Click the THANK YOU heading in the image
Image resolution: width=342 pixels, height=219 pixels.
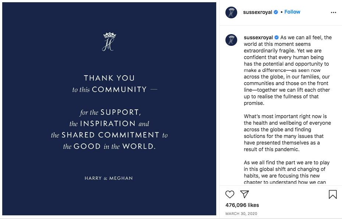click(x=109, y=78)
